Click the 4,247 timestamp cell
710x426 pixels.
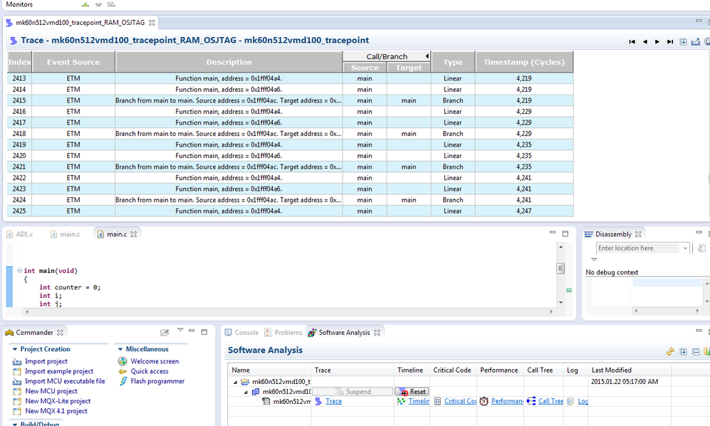click(x=524, y=211)
